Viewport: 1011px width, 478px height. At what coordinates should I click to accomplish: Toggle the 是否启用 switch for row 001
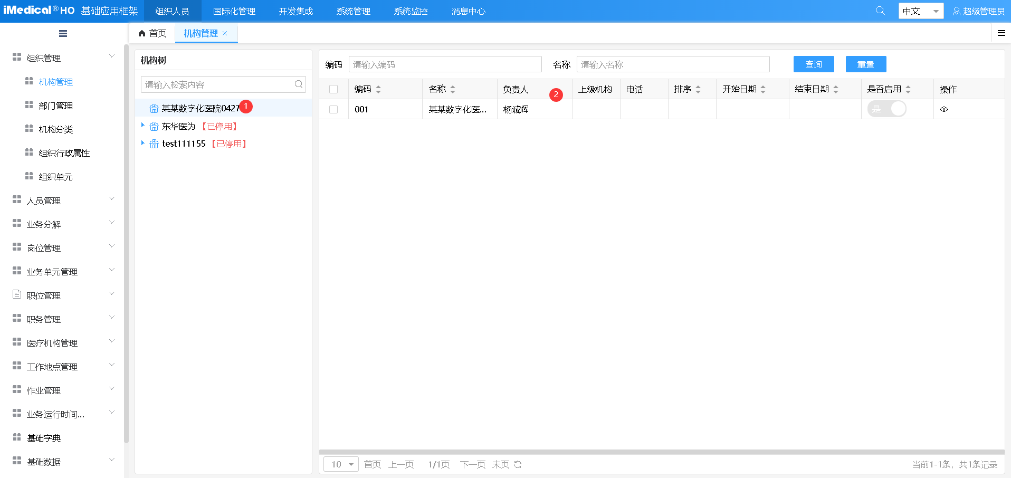886,109
